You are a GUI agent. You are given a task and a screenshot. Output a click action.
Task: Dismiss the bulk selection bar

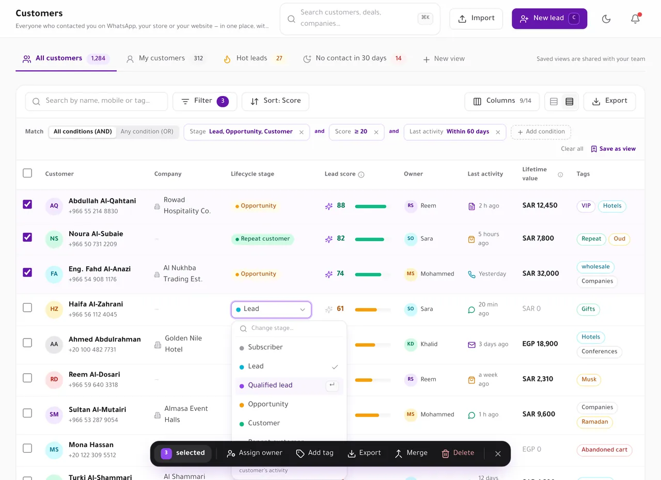pos(498,454)
